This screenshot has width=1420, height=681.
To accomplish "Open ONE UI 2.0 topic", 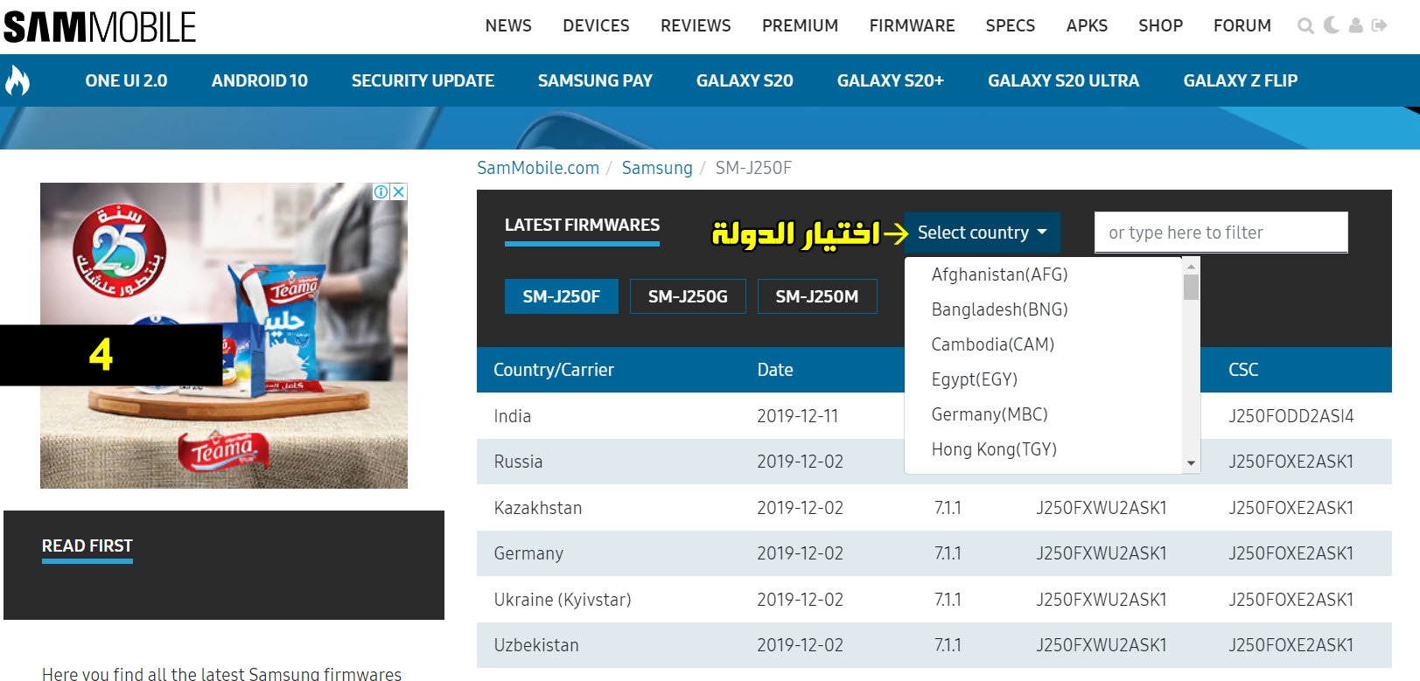I will pyautogui.click(x=126, y=80).
